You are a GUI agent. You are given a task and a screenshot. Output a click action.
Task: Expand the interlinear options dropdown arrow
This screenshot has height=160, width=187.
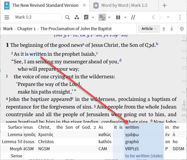click(109, 17)
